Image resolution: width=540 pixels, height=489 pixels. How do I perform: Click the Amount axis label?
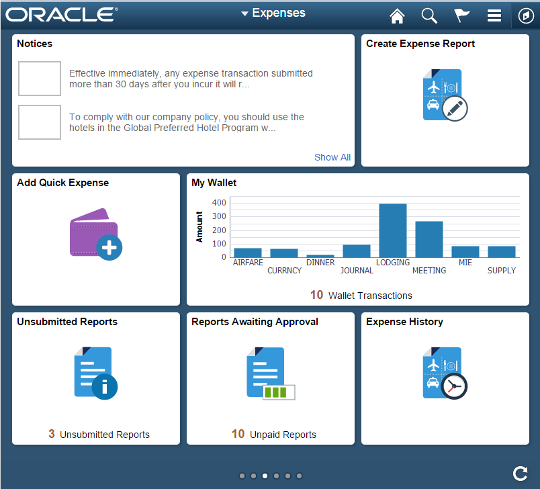[199, 227]
